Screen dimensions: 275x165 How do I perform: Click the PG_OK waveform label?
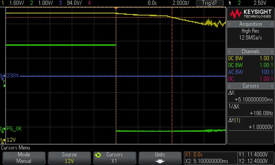[14, 129]
